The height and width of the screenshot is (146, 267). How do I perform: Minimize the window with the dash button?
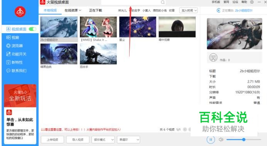pos(259,2)
